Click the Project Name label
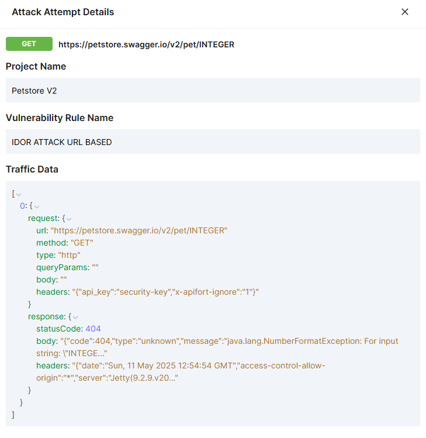426x438 pixels. (x=36, y=67)
